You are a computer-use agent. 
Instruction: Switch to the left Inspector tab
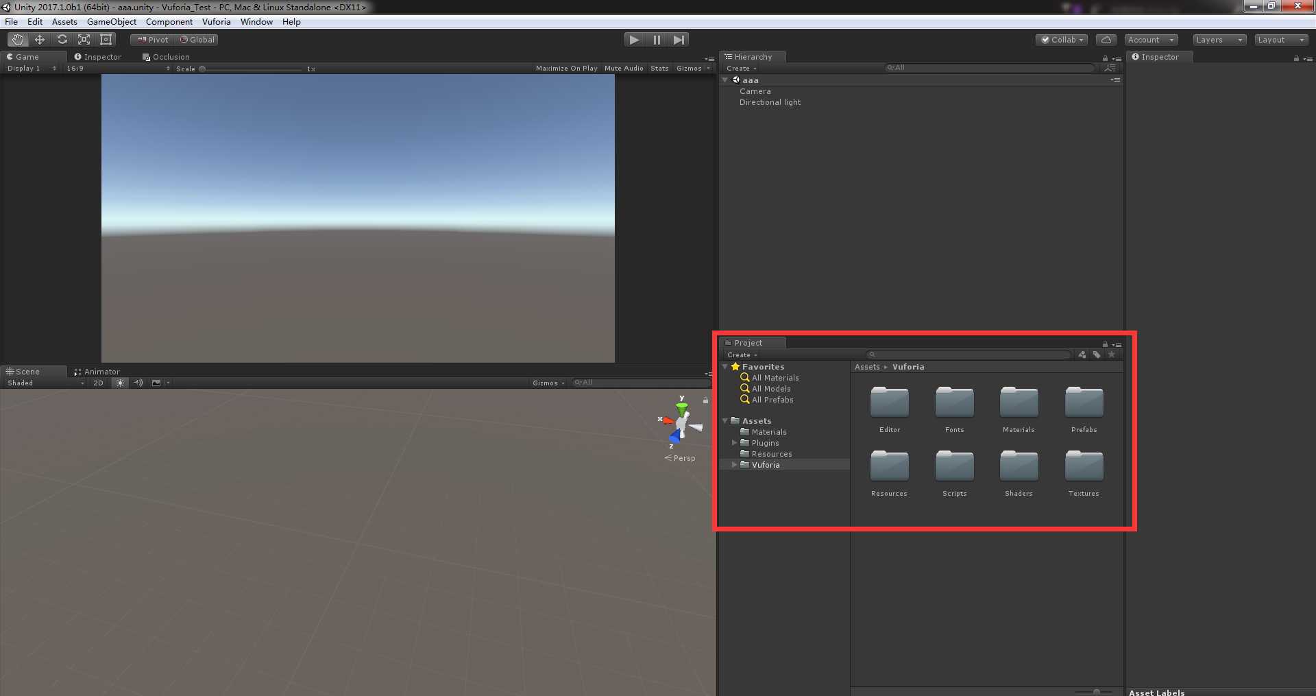click(x=98, y=57)
